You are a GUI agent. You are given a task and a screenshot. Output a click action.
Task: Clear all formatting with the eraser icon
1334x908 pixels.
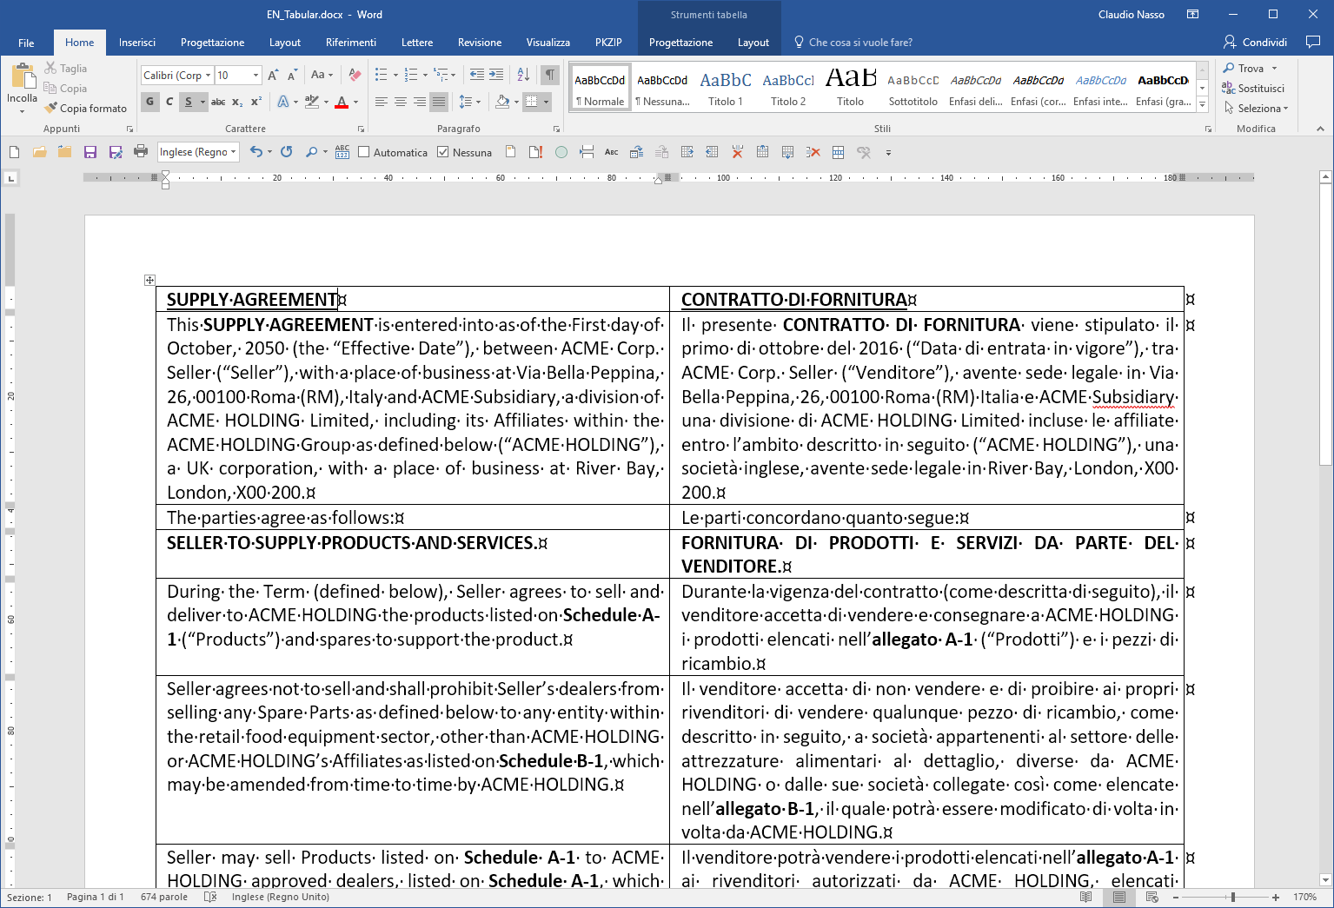coord(355,76)
